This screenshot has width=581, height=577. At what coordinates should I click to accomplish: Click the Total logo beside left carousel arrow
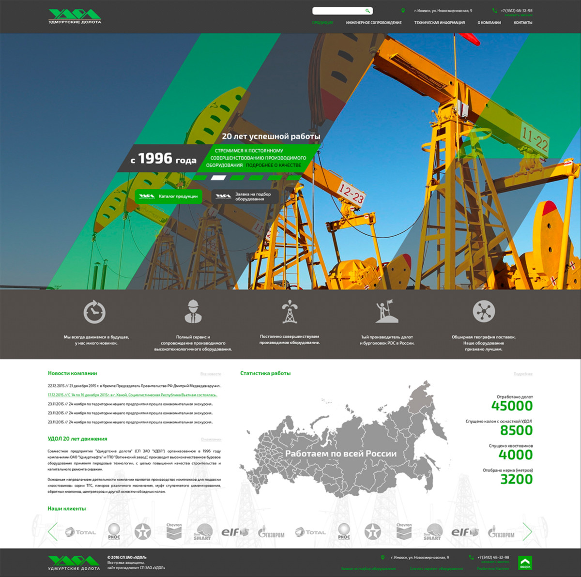click(80, 532)
